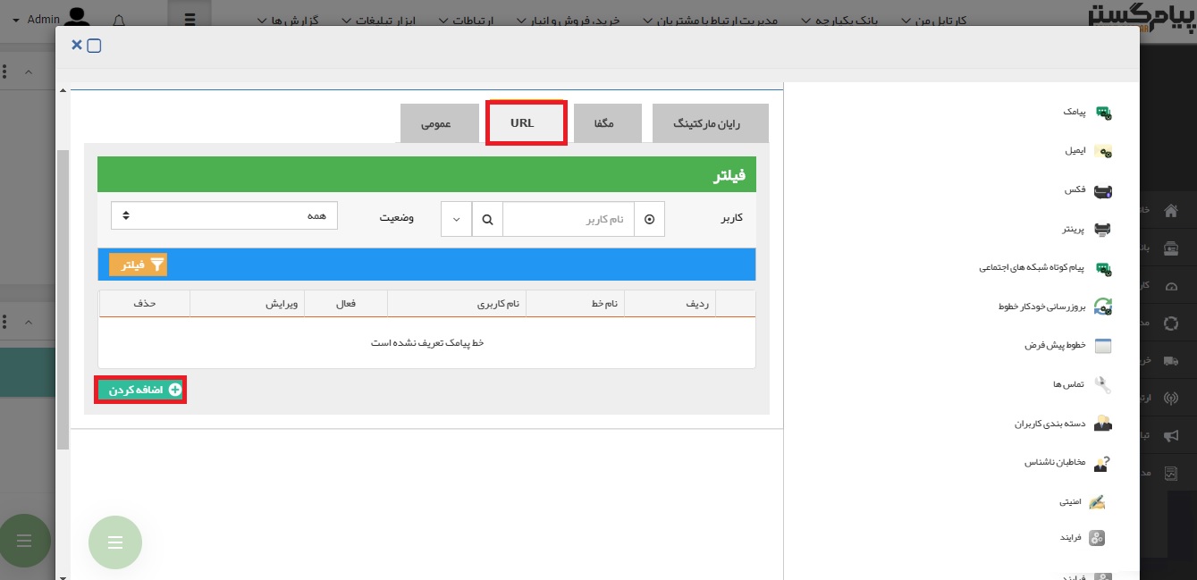Click the پرینتر (Printer) icon

[1103, 230]
